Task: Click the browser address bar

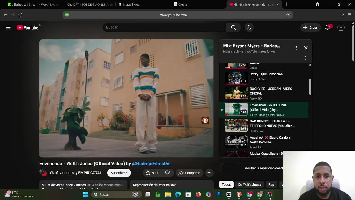Action: click(x=177, y=15)
